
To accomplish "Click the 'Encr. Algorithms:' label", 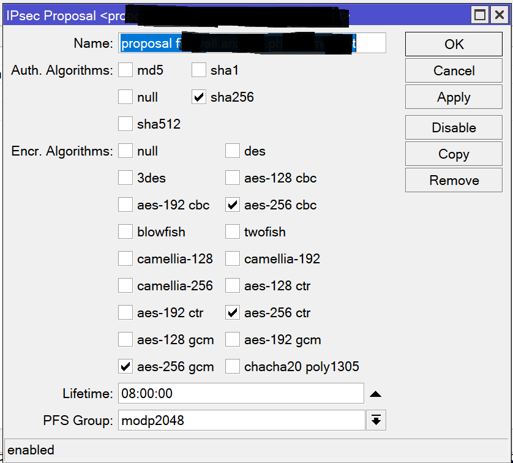I will [x=62, y=151].
